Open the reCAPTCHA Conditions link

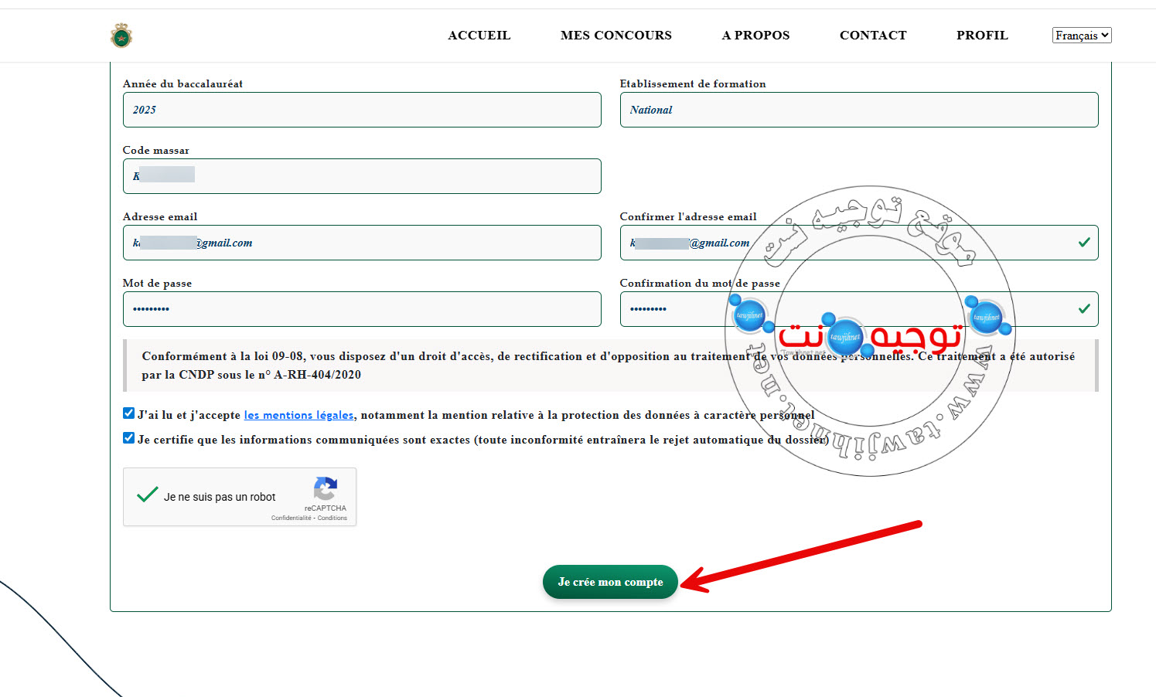pyautogui.click(x=332, y=518)
